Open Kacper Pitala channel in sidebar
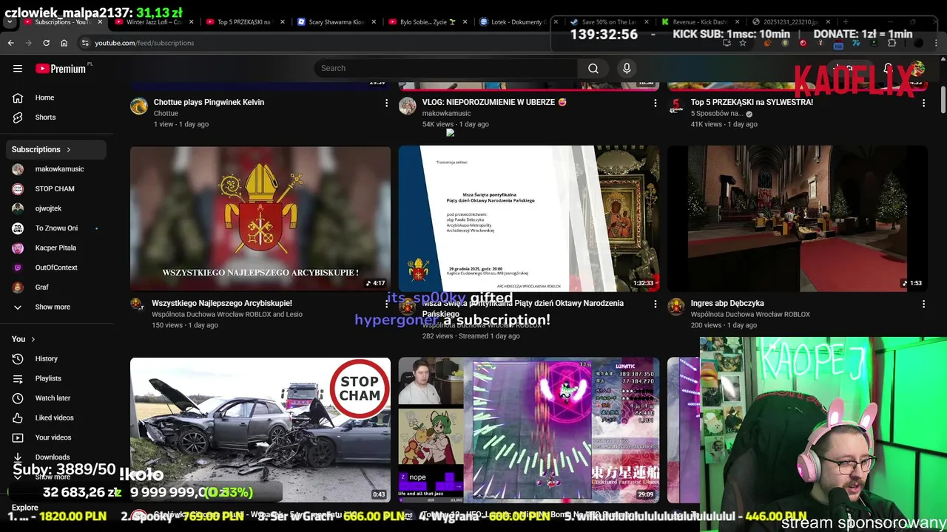 (58, 248)
